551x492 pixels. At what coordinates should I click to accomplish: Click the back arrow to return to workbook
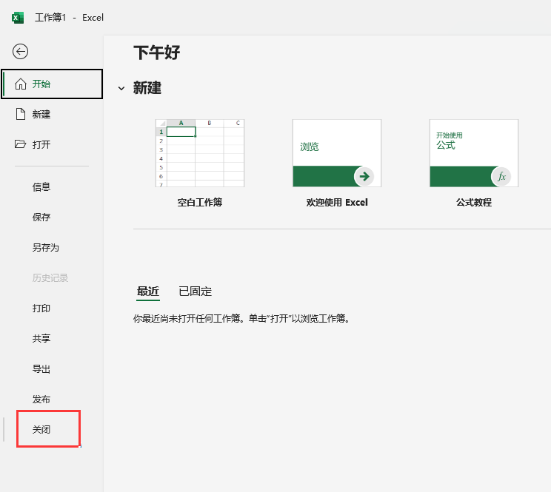point(21,52)
